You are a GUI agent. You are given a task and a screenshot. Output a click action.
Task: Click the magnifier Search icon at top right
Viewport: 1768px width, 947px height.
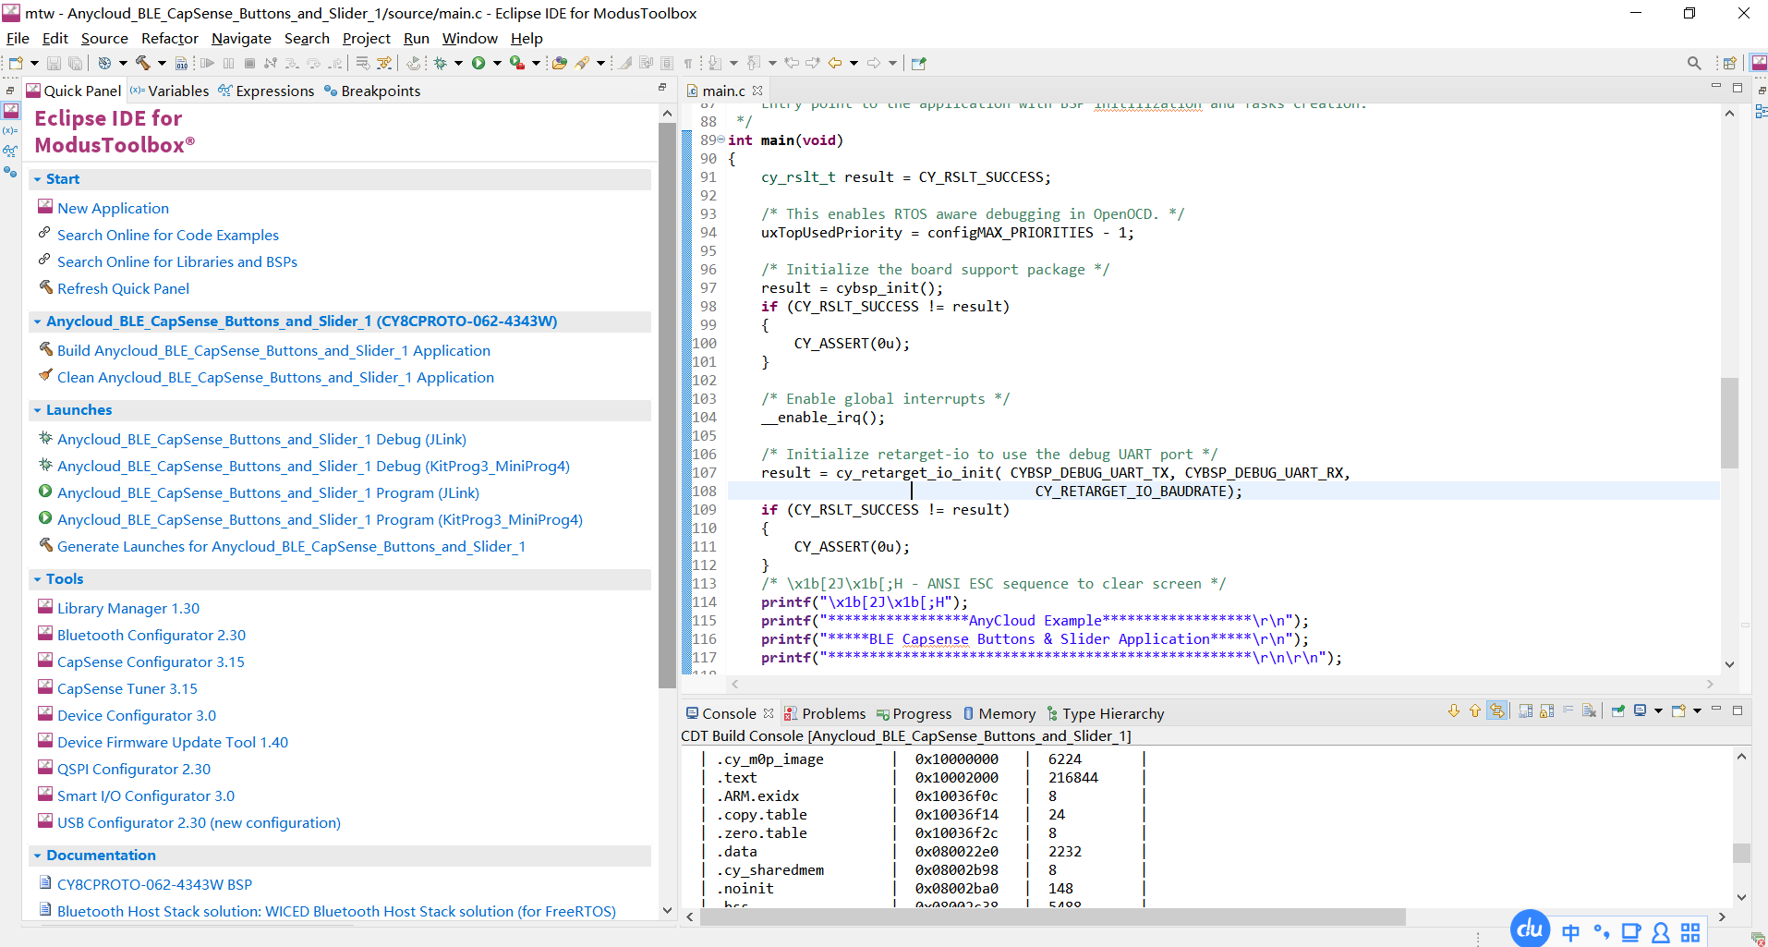(1694, 63)
